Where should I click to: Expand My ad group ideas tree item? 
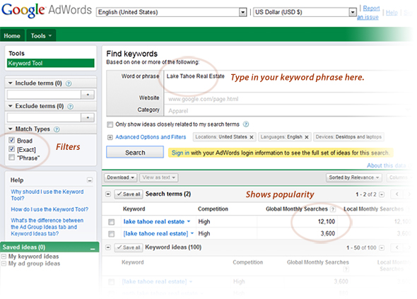coord(4,264)
